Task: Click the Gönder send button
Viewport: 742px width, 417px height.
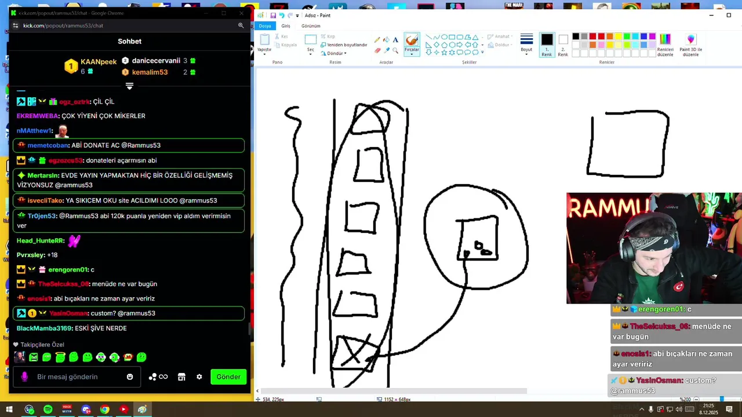Action: tap(228, 376)
